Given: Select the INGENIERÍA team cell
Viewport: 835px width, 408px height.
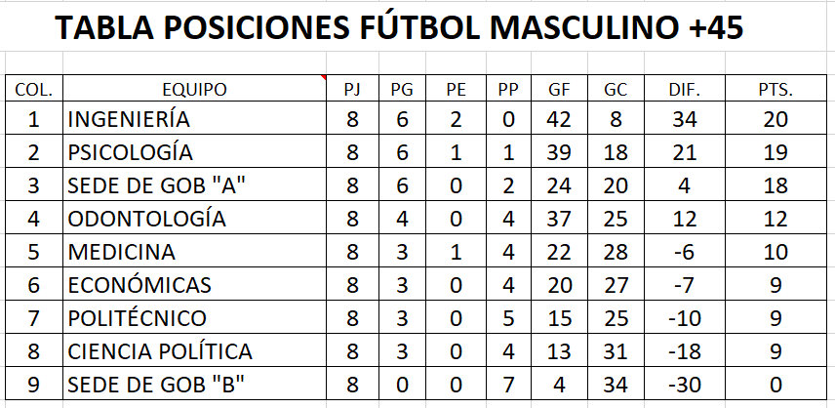Looking at the screenshot, I should pyautogui.click(x=194, y=118).
